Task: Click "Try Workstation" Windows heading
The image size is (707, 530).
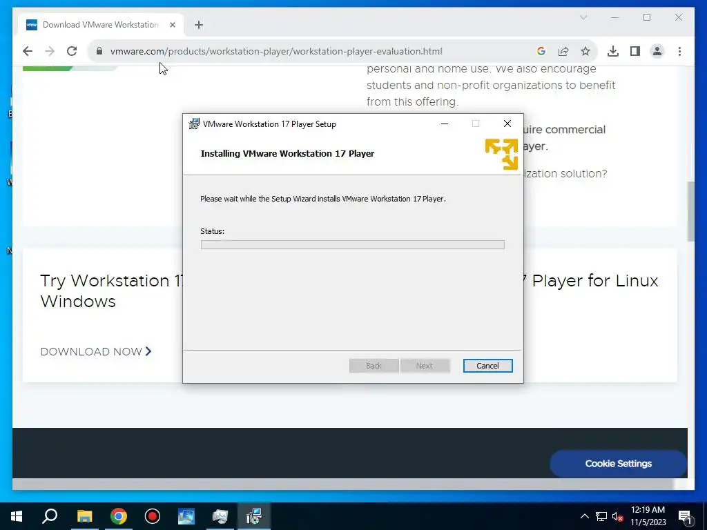Action: point(110,291)
